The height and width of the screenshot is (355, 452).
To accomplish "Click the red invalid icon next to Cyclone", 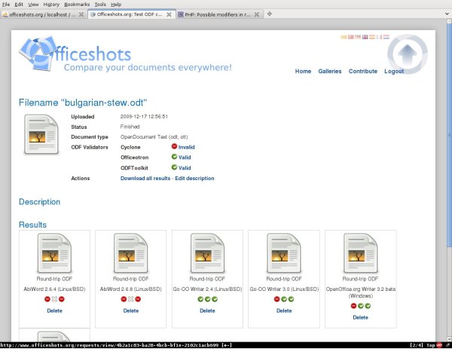I will click(174, 146).
